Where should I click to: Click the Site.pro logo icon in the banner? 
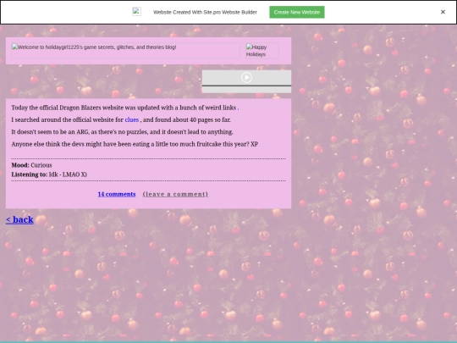tap(137, 12)
